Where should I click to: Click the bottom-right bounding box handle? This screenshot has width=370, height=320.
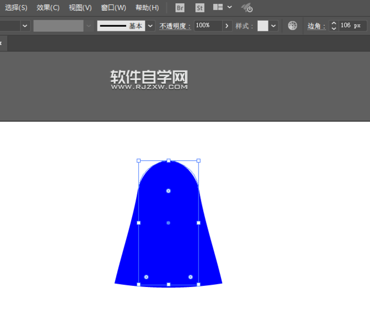pos(199,285)
